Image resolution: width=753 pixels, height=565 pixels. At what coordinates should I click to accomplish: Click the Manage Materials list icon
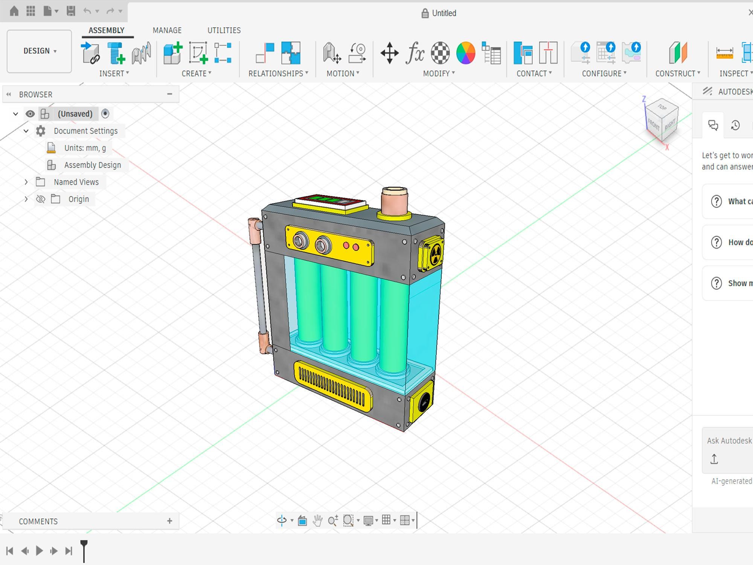click(x=491, y=53)
